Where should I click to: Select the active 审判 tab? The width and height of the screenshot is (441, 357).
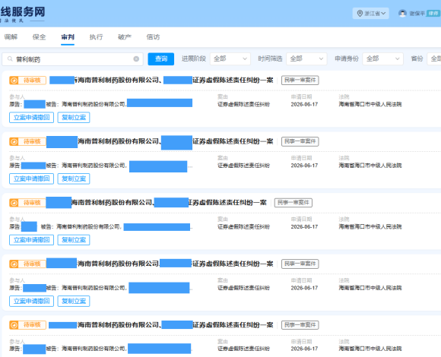coord(68,37)
